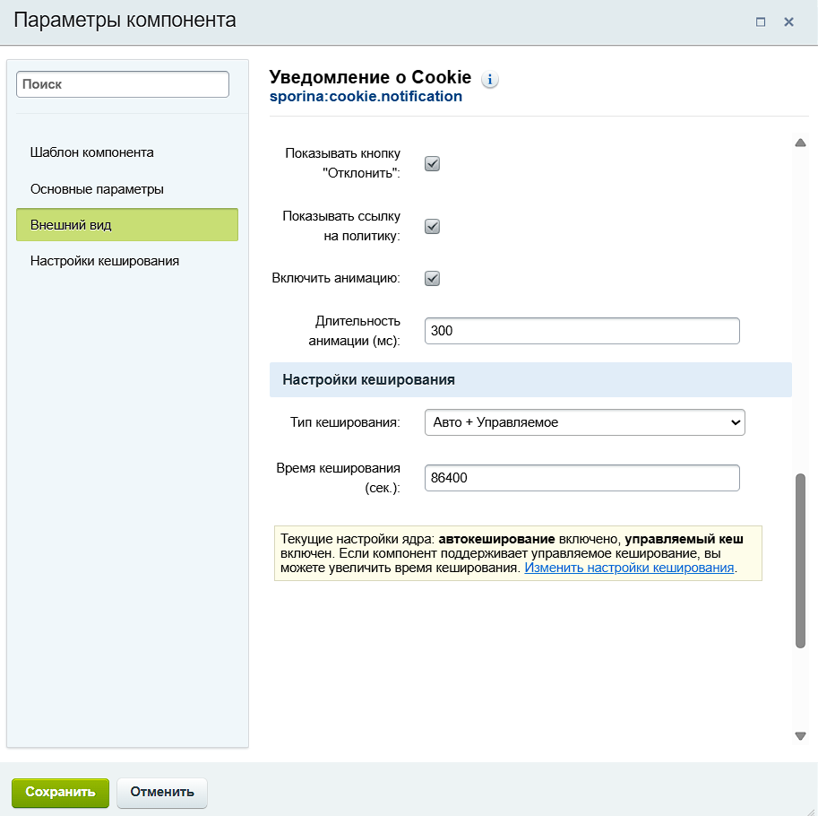Toggle the Показывать кнопку "Отклонить" checkbox
The image size is (818, 816).
tap(432, 164)
